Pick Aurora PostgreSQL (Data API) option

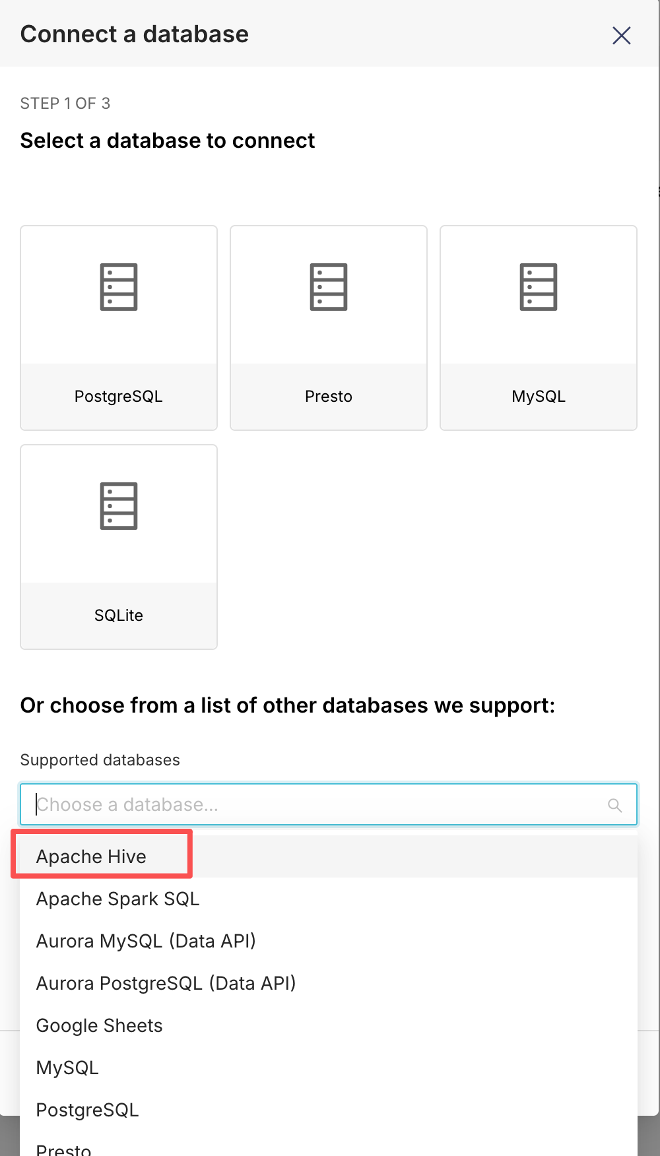click(166, 983)
